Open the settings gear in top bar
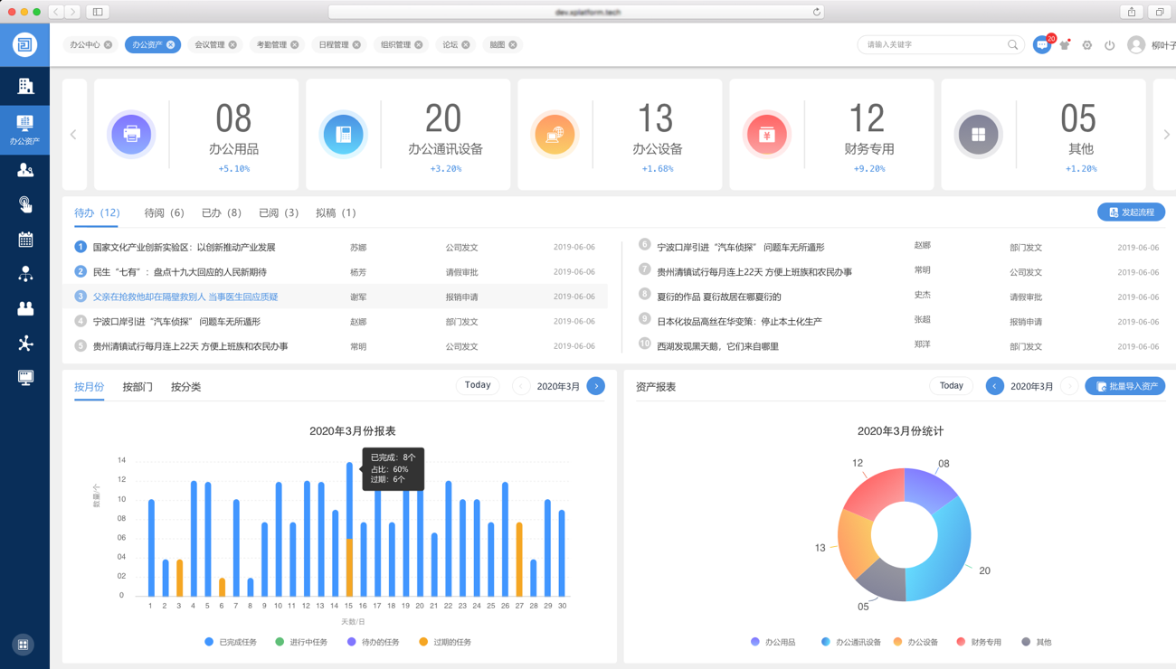Screen dimensions: 1176x669 pos(1087,44)
